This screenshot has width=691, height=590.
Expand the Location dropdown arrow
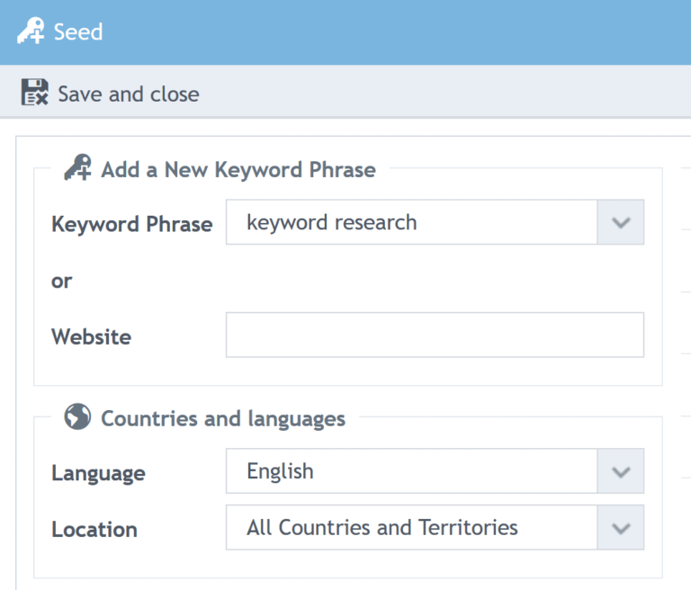[x=621, y=528]
